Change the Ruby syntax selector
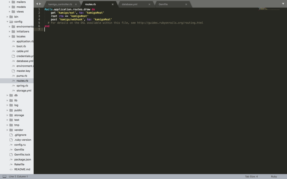This screenshot has height=179, width=287. pos(274,177)
